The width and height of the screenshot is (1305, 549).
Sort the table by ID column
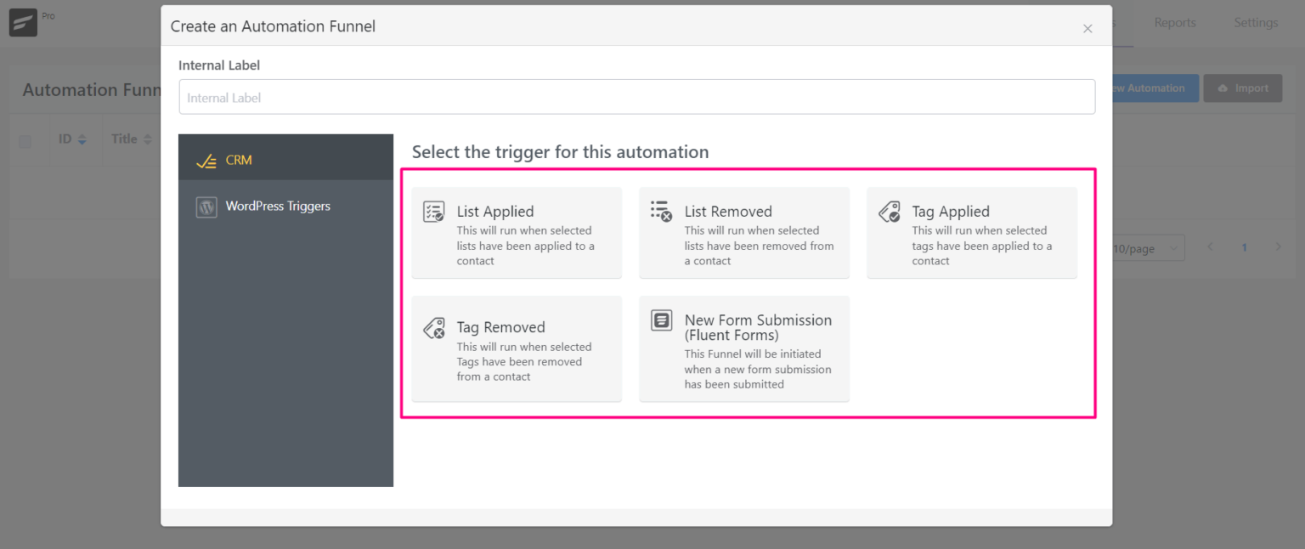(82, 139)
